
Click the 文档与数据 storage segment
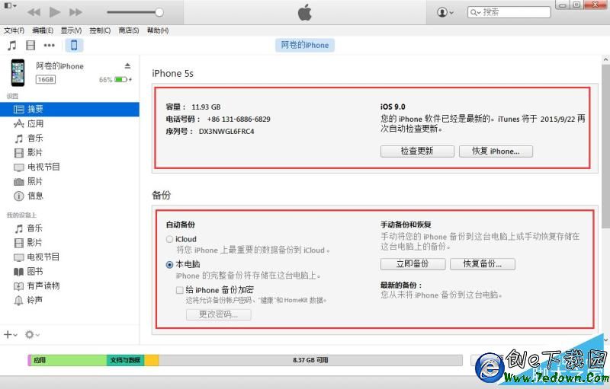(125, 360)
